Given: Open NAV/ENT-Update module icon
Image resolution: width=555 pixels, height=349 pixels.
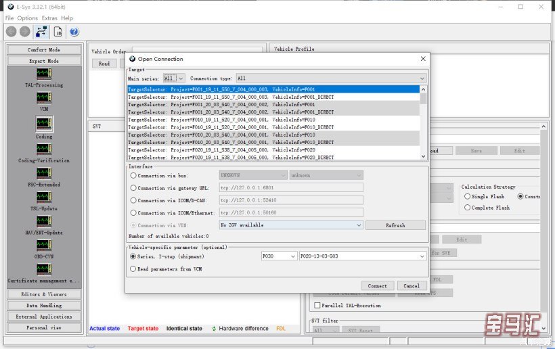Looking at the screenshot, I should [x=44, y=221].
